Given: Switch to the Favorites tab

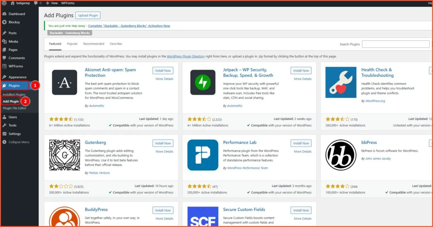Looking at the screenshot, I should pos(116,43).
